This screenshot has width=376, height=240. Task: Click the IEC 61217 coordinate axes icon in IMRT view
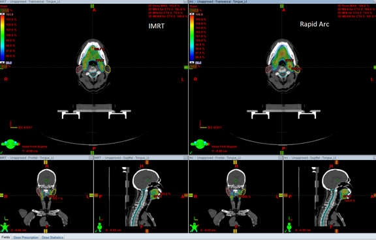14,125
